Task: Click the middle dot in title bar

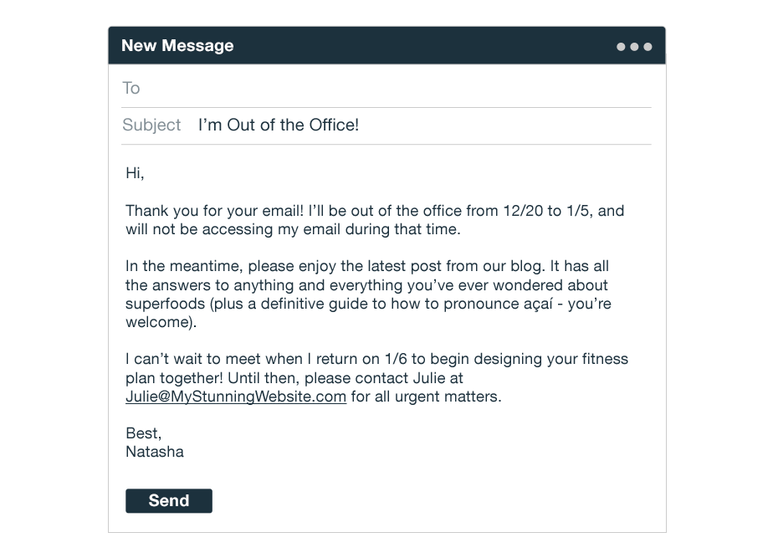Action: pyautogui.click(x=634, y=47)
